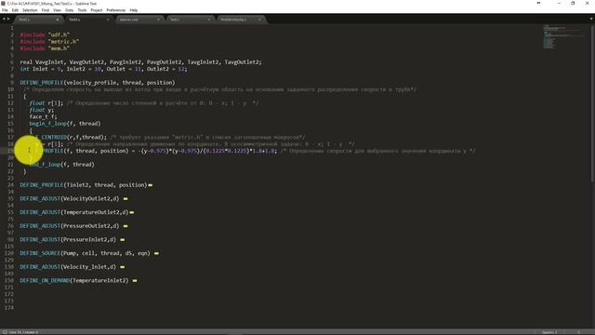Open the Help menu

134,10
